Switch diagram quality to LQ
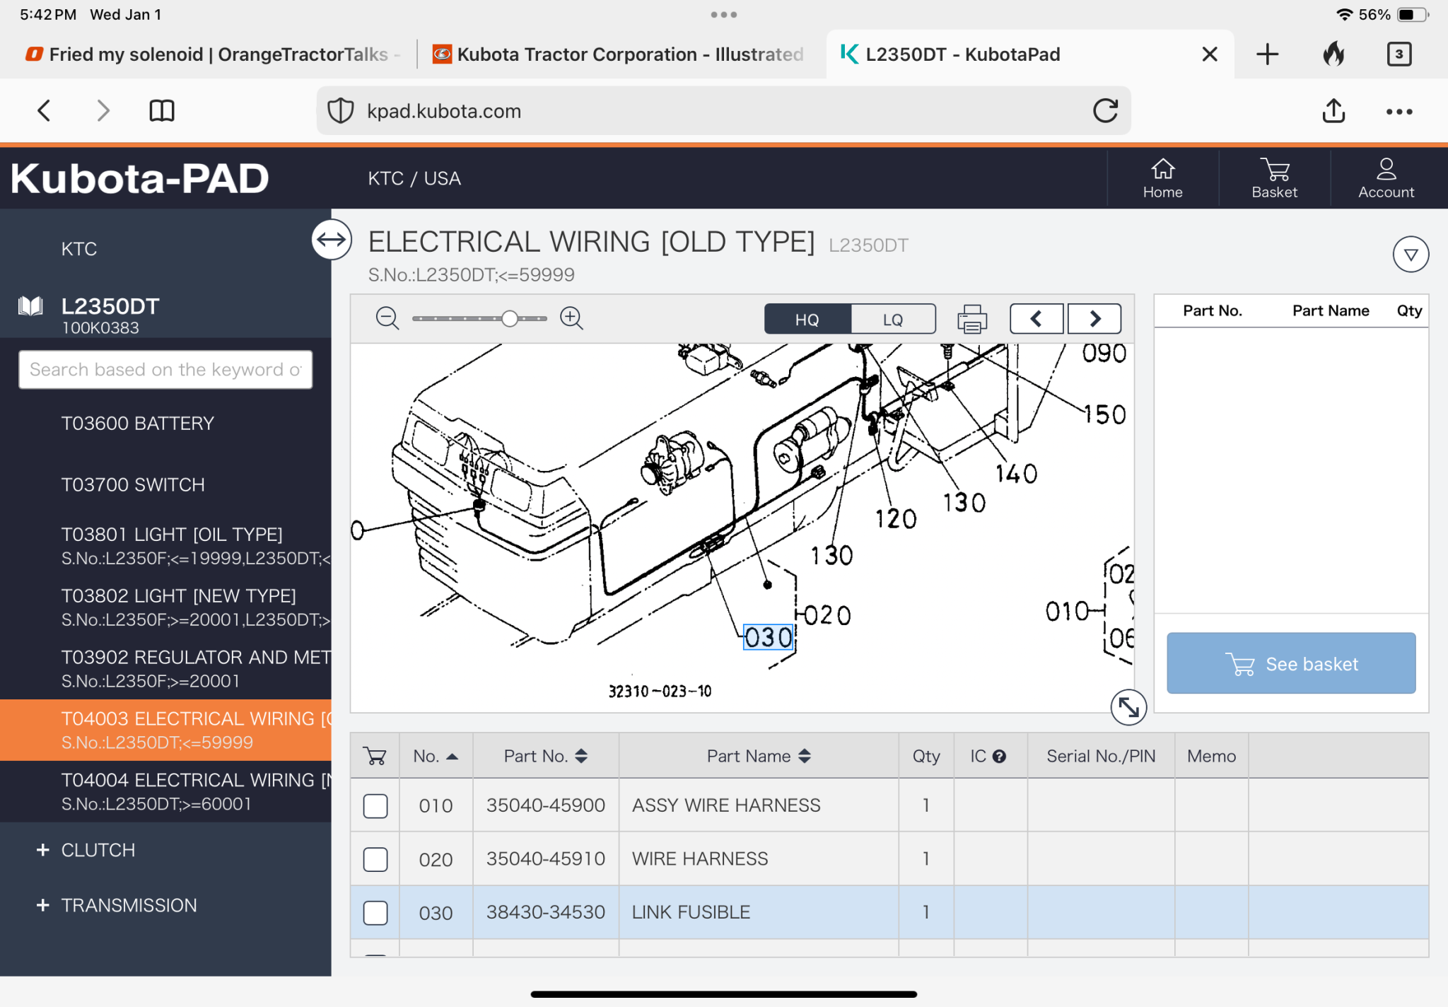This screenshot has height=1007, width=1448. pos(893,319)
